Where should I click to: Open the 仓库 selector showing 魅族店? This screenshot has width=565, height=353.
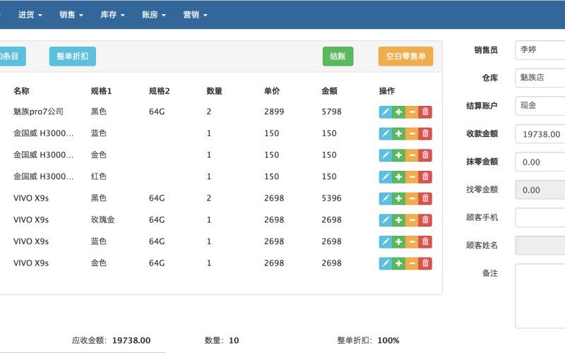tap(540, 78)
